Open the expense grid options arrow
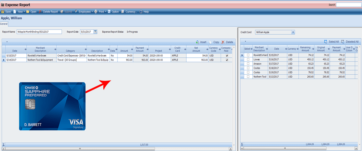 (x=7, y=42)
